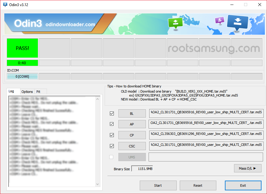Click the 0:40 green progress bar
The width and height of the screenshot is (267, 194).
point(22,63)
